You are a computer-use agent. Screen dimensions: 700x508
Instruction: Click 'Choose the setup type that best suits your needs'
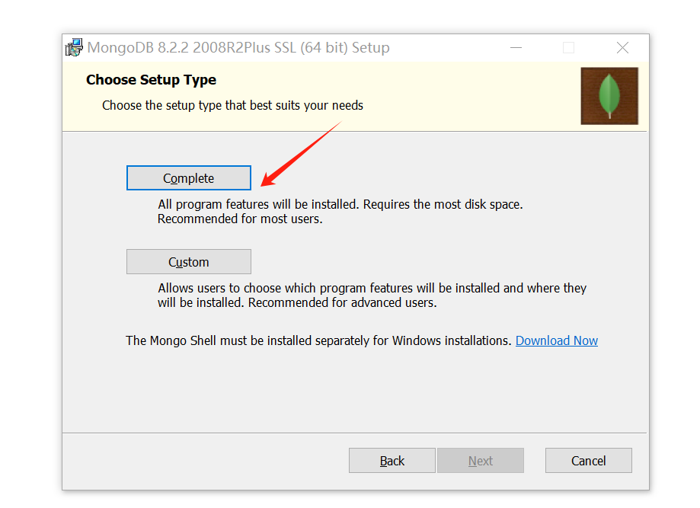232,105
